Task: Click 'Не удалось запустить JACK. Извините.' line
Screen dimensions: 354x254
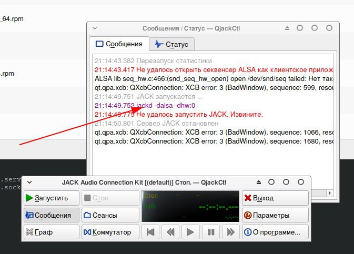Action: (x=179, y=115)
